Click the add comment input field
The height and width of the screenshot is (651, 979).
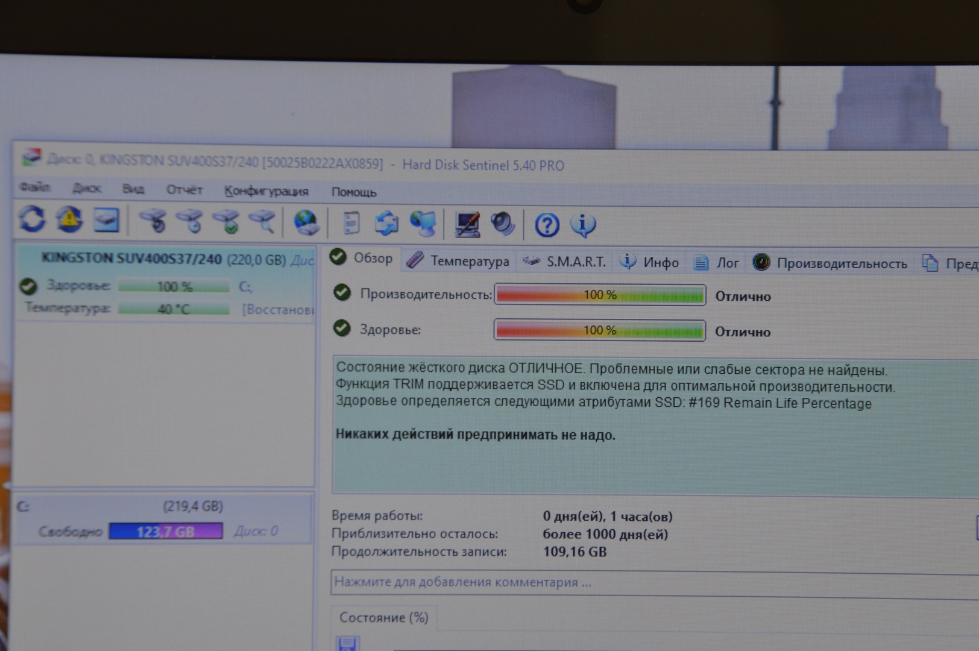click(651, 583)
